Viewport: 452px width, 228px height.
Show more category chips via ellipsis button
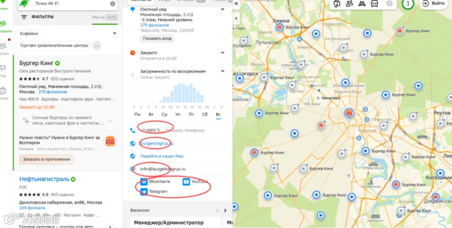click(97, 46)
